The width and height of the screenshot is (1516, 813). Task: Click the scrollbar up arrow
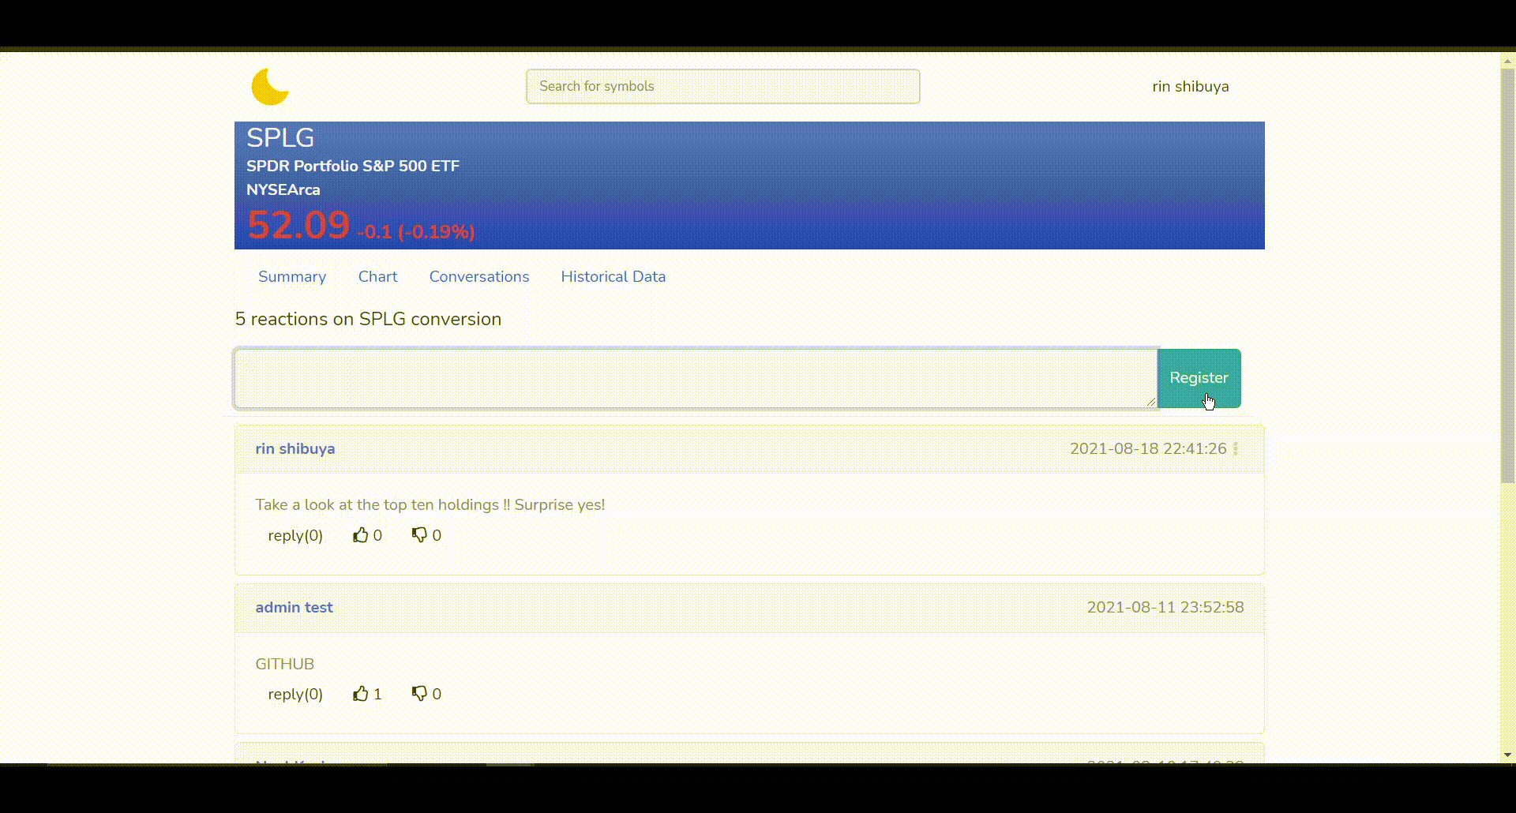(x=1507, y=60)
